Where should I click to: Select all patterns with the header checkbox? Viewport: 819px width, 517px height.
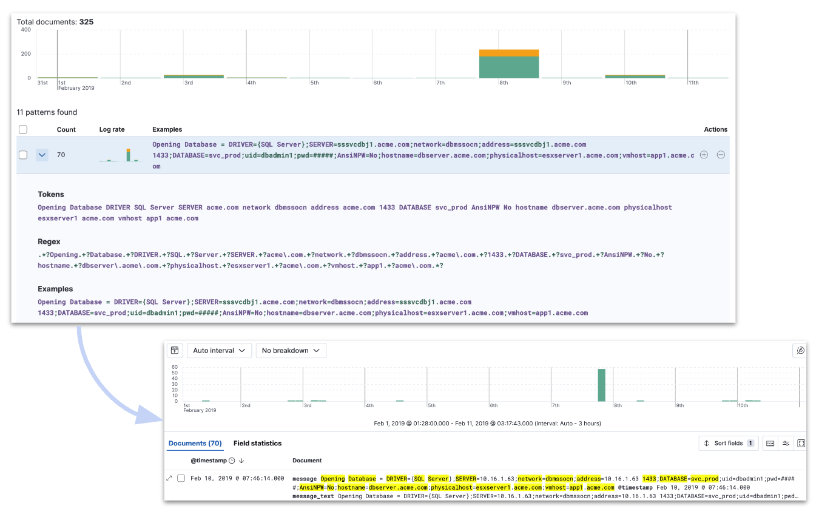click(x=23, y=129)
